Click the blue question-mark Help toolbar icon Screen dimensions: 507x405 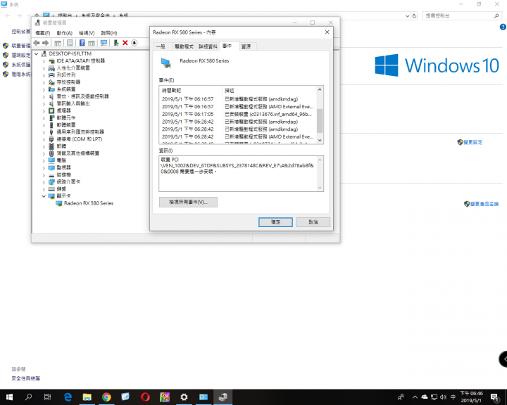(x=82, y=43)
